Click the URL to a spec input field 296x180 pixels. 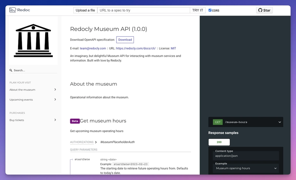tap(144, 10)
